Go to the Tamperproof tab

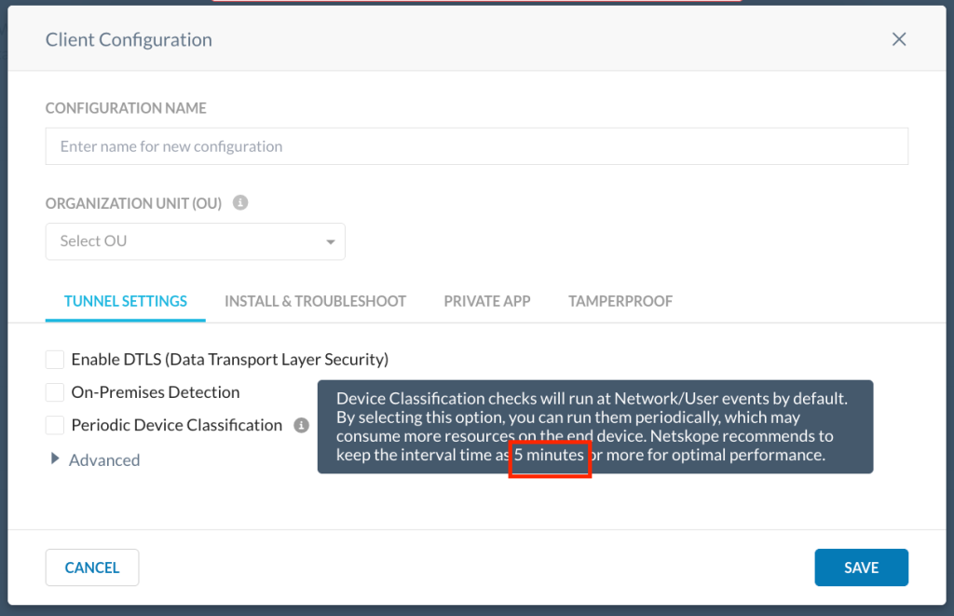620,301
